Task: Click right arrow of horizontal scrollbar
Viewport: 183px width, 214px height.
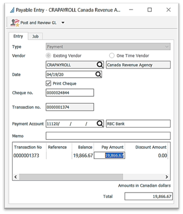Action: click(x=167, y=177)
